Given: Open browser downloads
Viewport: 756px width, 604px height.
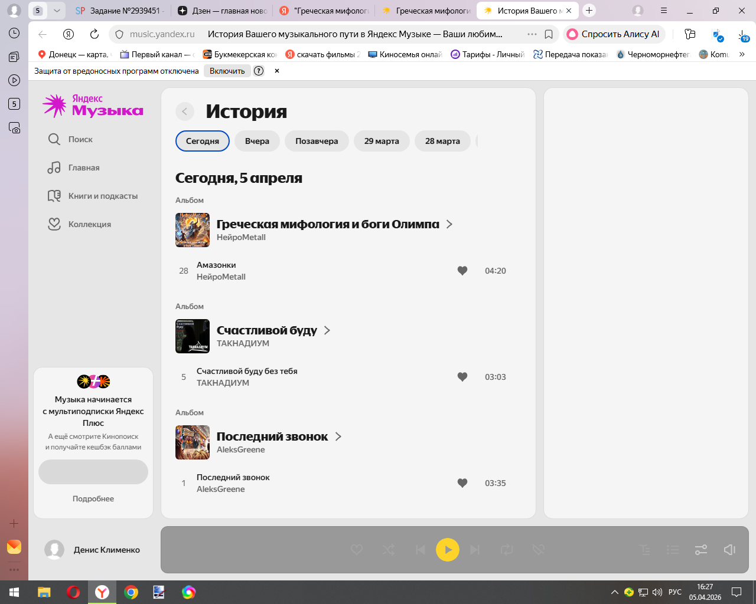Looking at the screenshot, I should point(743,35).
